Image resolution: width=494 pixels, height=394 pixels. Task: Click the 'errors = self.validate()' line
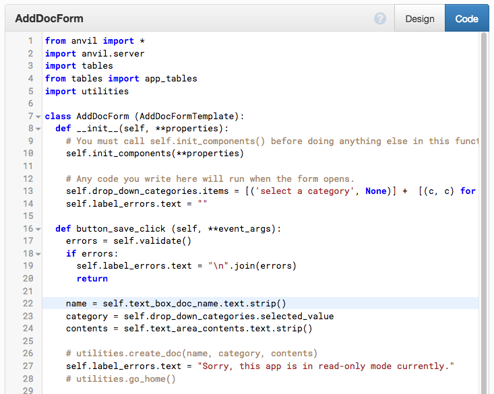click(x=129, y=241)
